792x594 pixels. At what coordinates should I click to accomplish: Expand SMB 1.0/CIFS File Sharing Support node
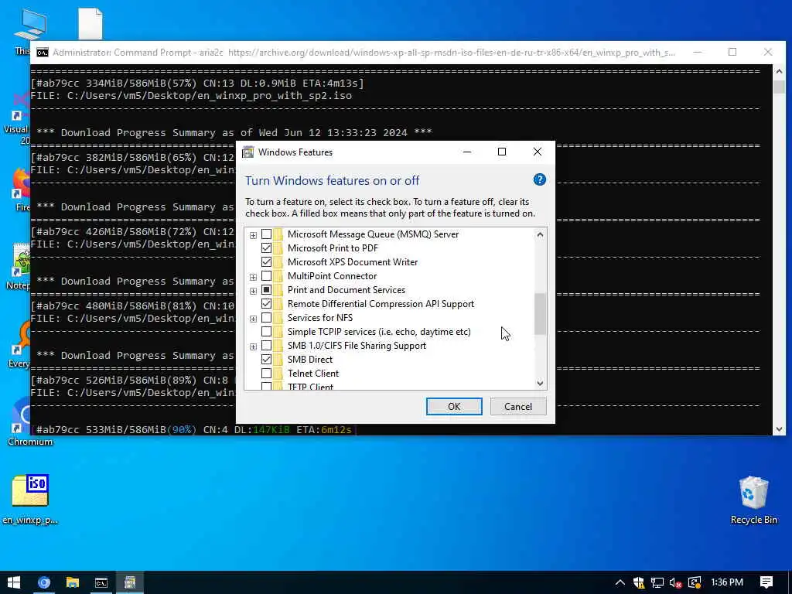point(253,346)
